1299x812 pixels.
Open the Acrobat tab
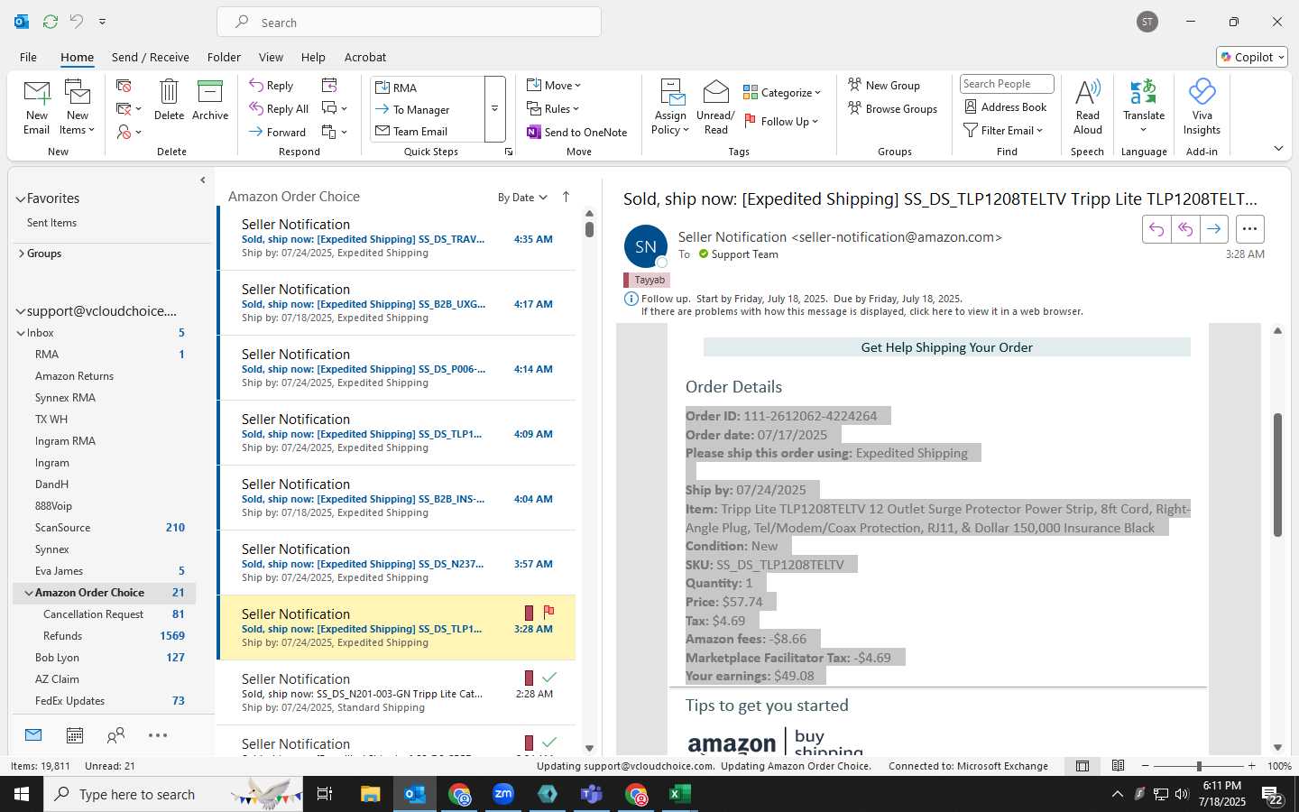coord(365,57)
